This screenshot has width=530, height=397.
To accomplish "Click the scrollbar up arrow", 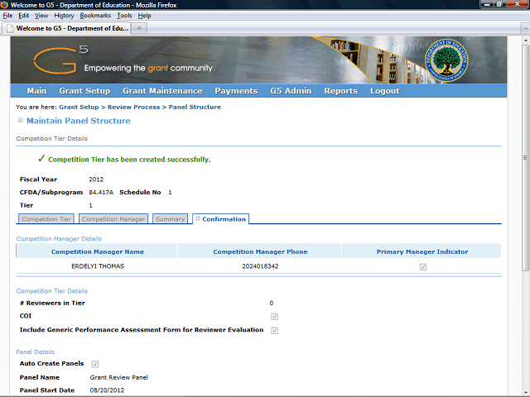I will pos(525,41).
